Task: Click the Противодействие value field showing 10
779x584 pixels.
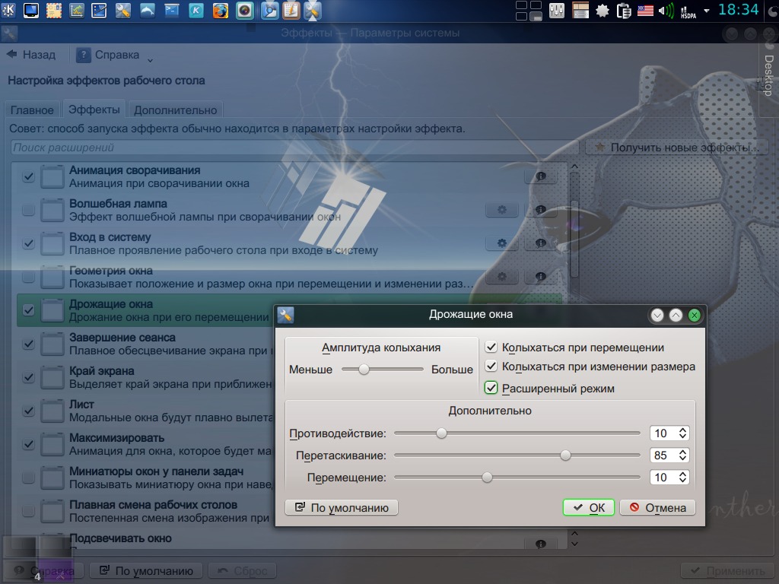Action: (663, 433)
